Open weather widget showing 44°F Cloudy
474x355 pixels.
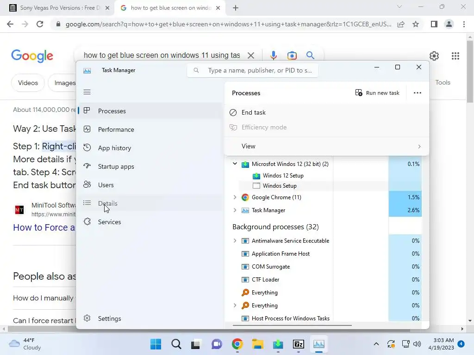tap(25, 344)
